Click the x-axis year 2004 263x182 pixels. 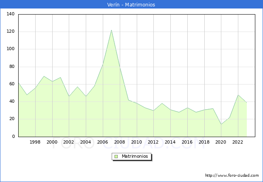pyautogui.click(x=85, y=142)
